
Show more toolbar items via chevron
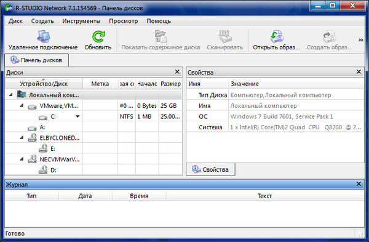[x=360, y=40]
